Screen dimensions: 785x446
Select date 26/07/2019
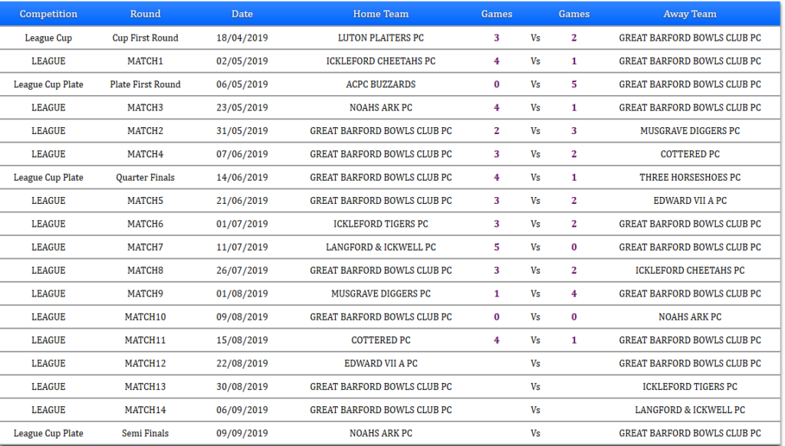click(x=241, y=271)
